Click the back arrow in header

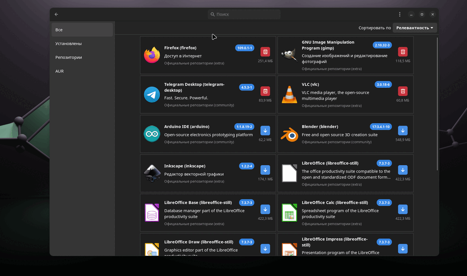coord(56,14)
